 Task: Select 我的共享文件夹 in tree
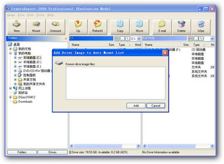(34, 84)
